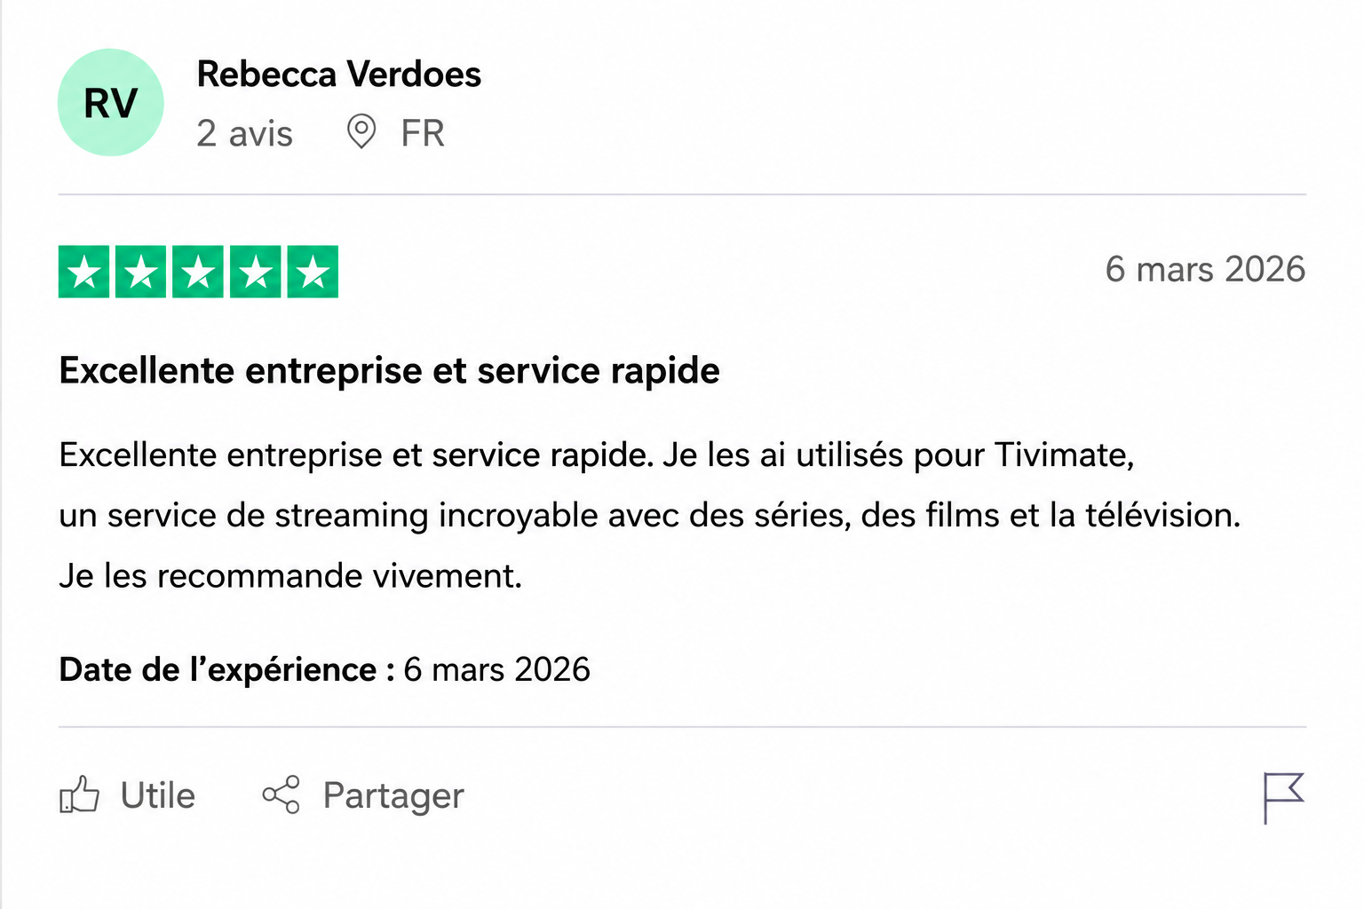Click the share icon

click(x=282, y=794)
